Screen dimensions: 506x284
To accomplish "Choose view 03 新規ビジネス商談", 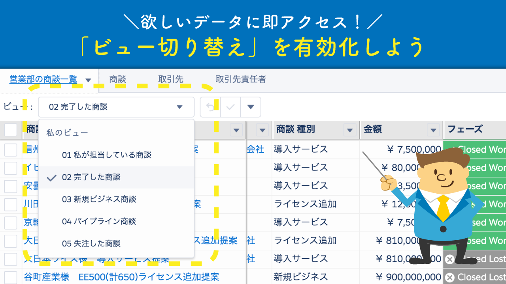I will 116,199.
